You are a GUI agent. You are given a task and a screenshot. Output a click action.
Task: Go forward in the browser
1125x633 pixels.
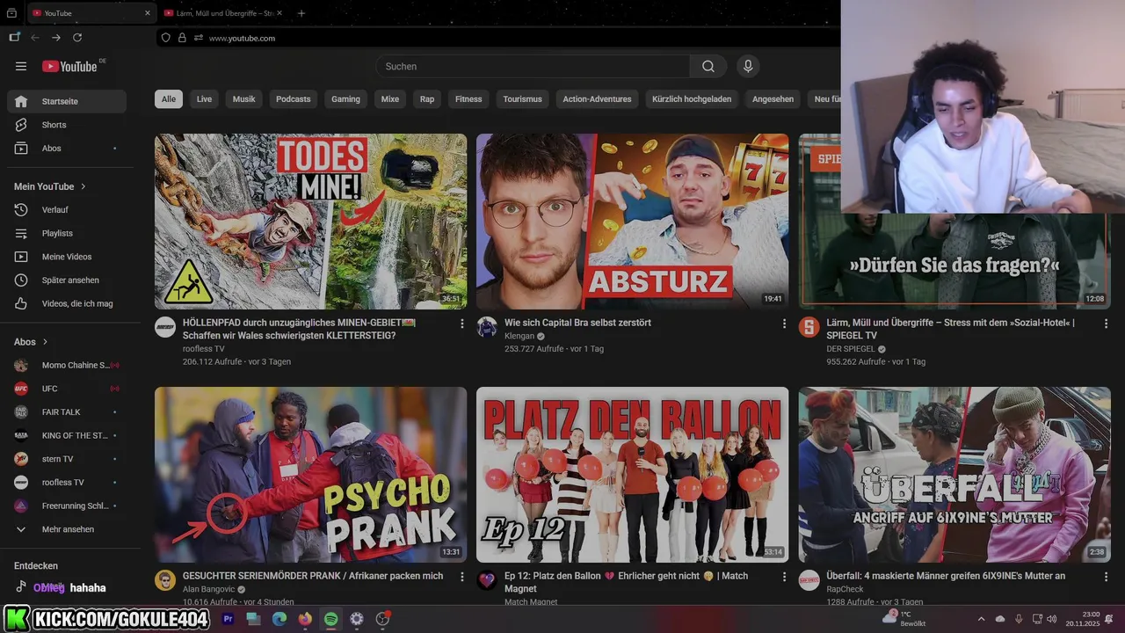coord(56,38)
